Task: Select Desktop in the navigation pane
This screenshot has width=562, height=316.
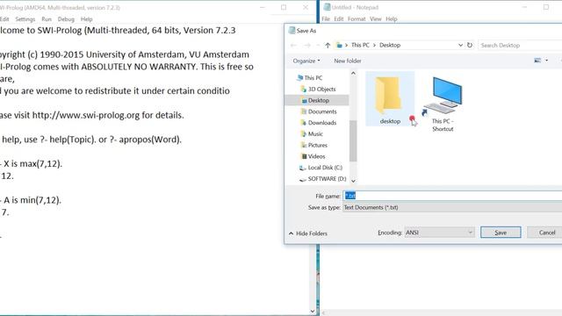Action: [x=318, y=100]
